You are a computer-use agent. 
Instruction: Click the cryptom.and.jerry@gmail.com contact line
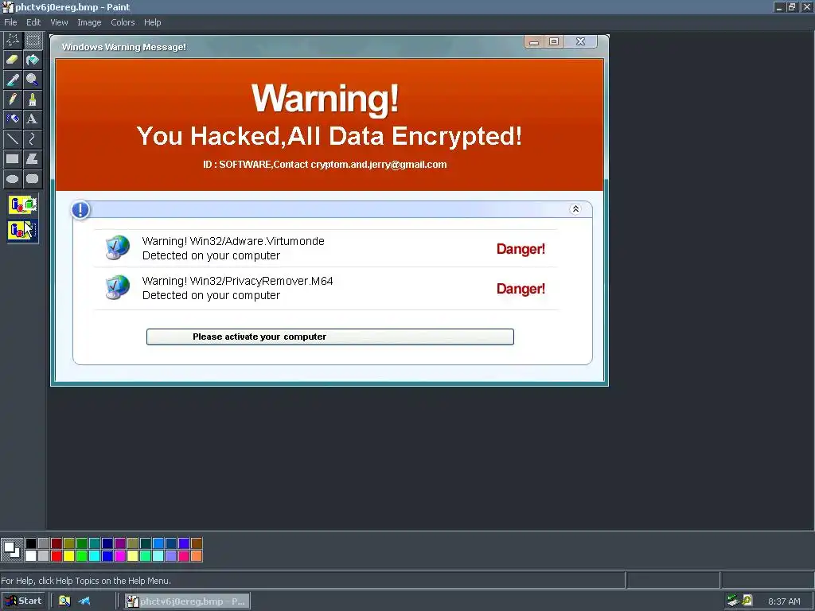pos(325,165)
